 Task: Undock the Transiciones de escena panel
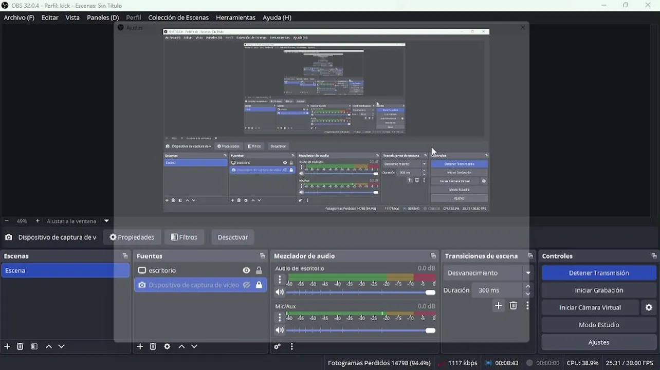[530, 256]
